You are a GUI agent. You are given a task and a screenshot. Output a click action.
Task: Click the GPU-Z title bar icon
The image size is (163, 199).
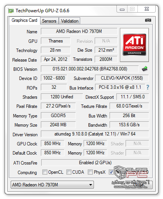click(11, 11)
